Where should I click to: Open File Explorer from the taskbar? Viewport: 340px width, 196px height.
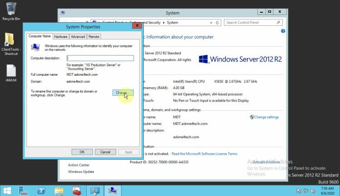point(59,191)
